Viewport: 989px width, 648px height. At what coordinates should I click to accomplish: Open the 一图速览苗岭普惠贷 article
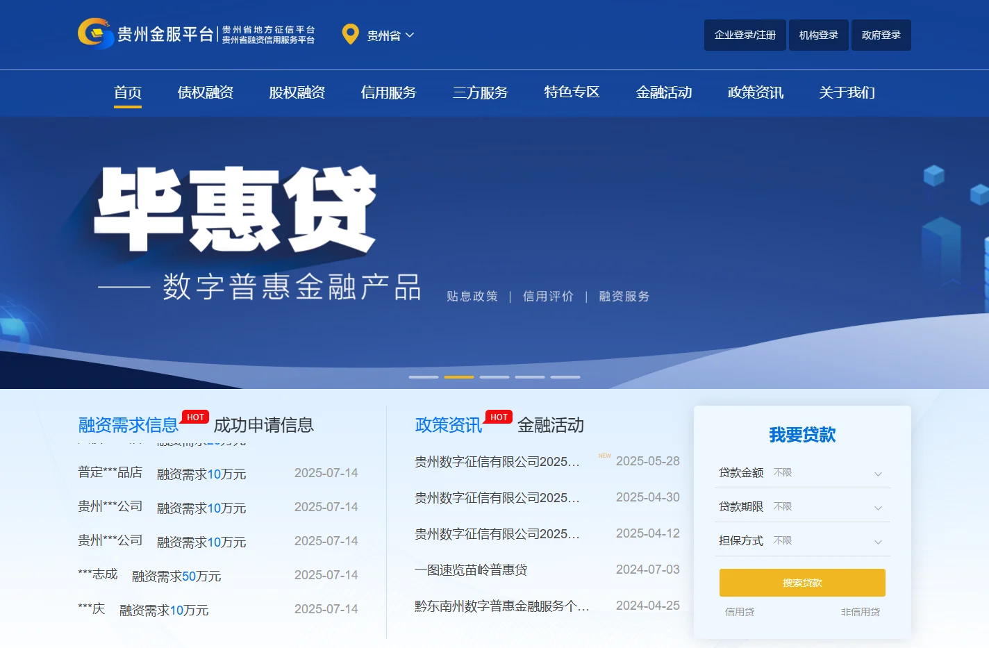[471, 570]
